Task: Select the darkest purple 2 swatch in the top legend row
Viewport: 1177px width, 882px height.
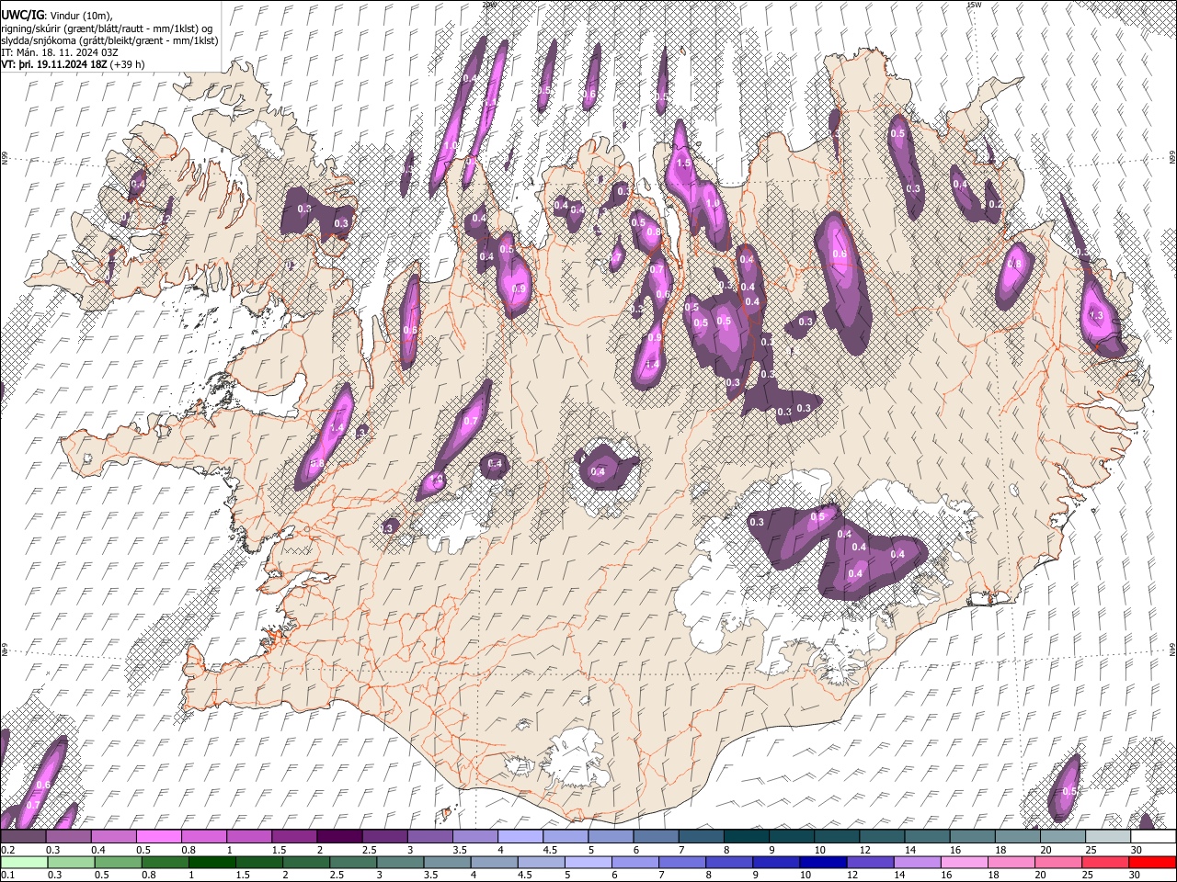Action: pyautogui.click(x=338, y=837)
